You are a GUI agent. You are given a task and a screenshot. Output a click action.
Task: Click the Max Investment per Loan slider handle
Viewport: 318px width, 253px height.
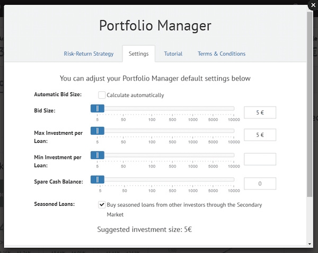click(x=98, y=131)
